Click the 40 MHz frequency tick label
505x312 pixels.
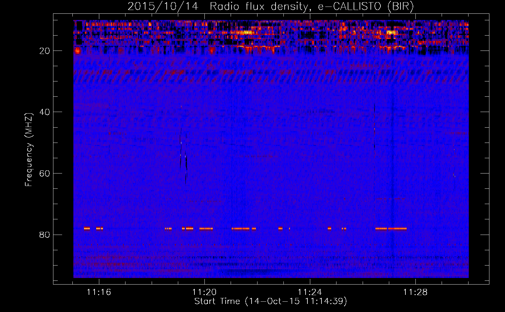(x=45, y=112)
